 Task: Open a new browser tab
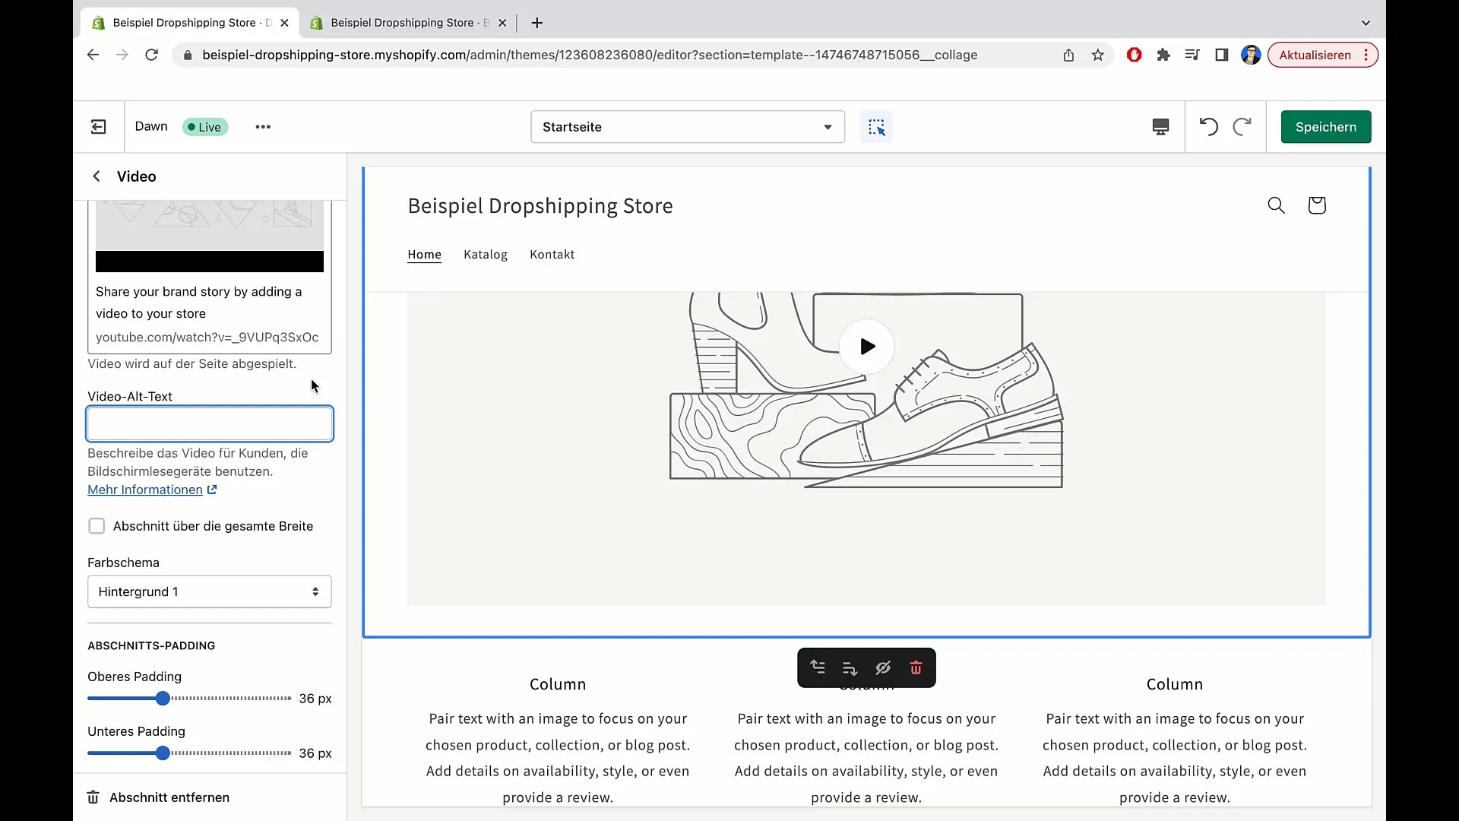pos(537,23)
